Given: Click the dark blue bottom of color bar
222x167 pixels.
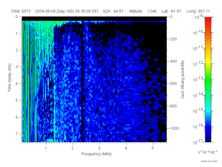Looking at the screenshot, I should click(208, 138).
